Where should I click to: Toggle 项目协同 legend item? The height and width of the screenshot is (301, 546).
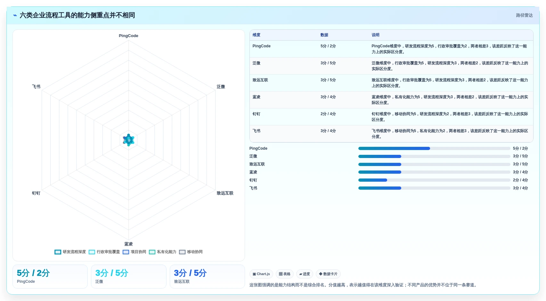pyautogui.click(x=134, y=252)
